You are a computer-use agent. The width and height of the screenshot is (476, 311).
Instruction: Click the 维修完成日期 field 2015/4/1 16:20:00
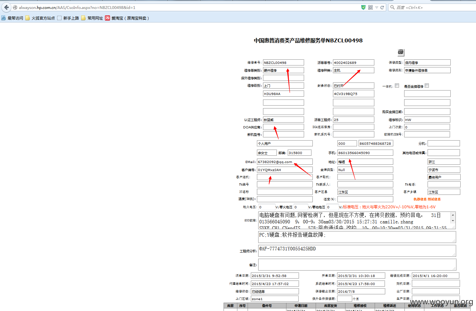(436, 276)
